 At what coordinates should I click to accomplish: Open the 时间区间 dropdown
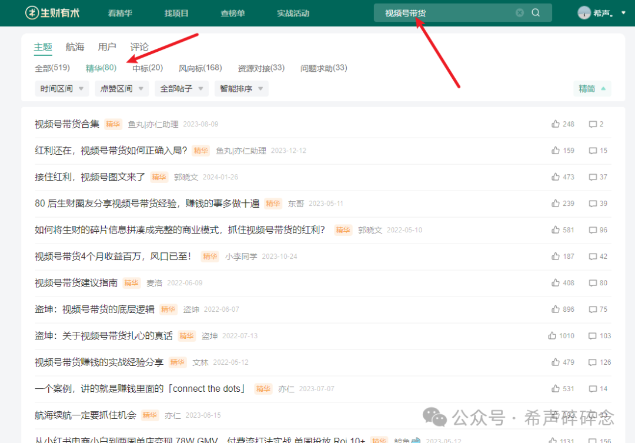pyautogui.click(x=61, y=88)
